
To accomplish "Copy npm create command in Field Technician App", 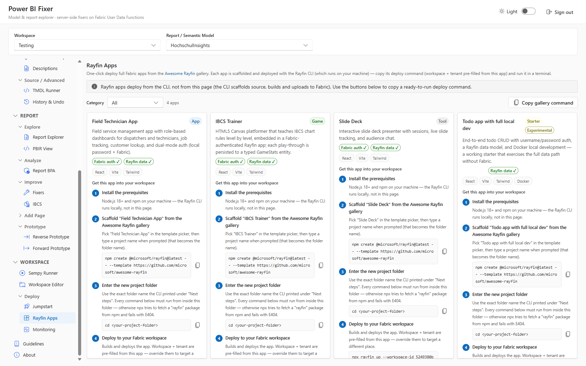I will tap(197, 266).
